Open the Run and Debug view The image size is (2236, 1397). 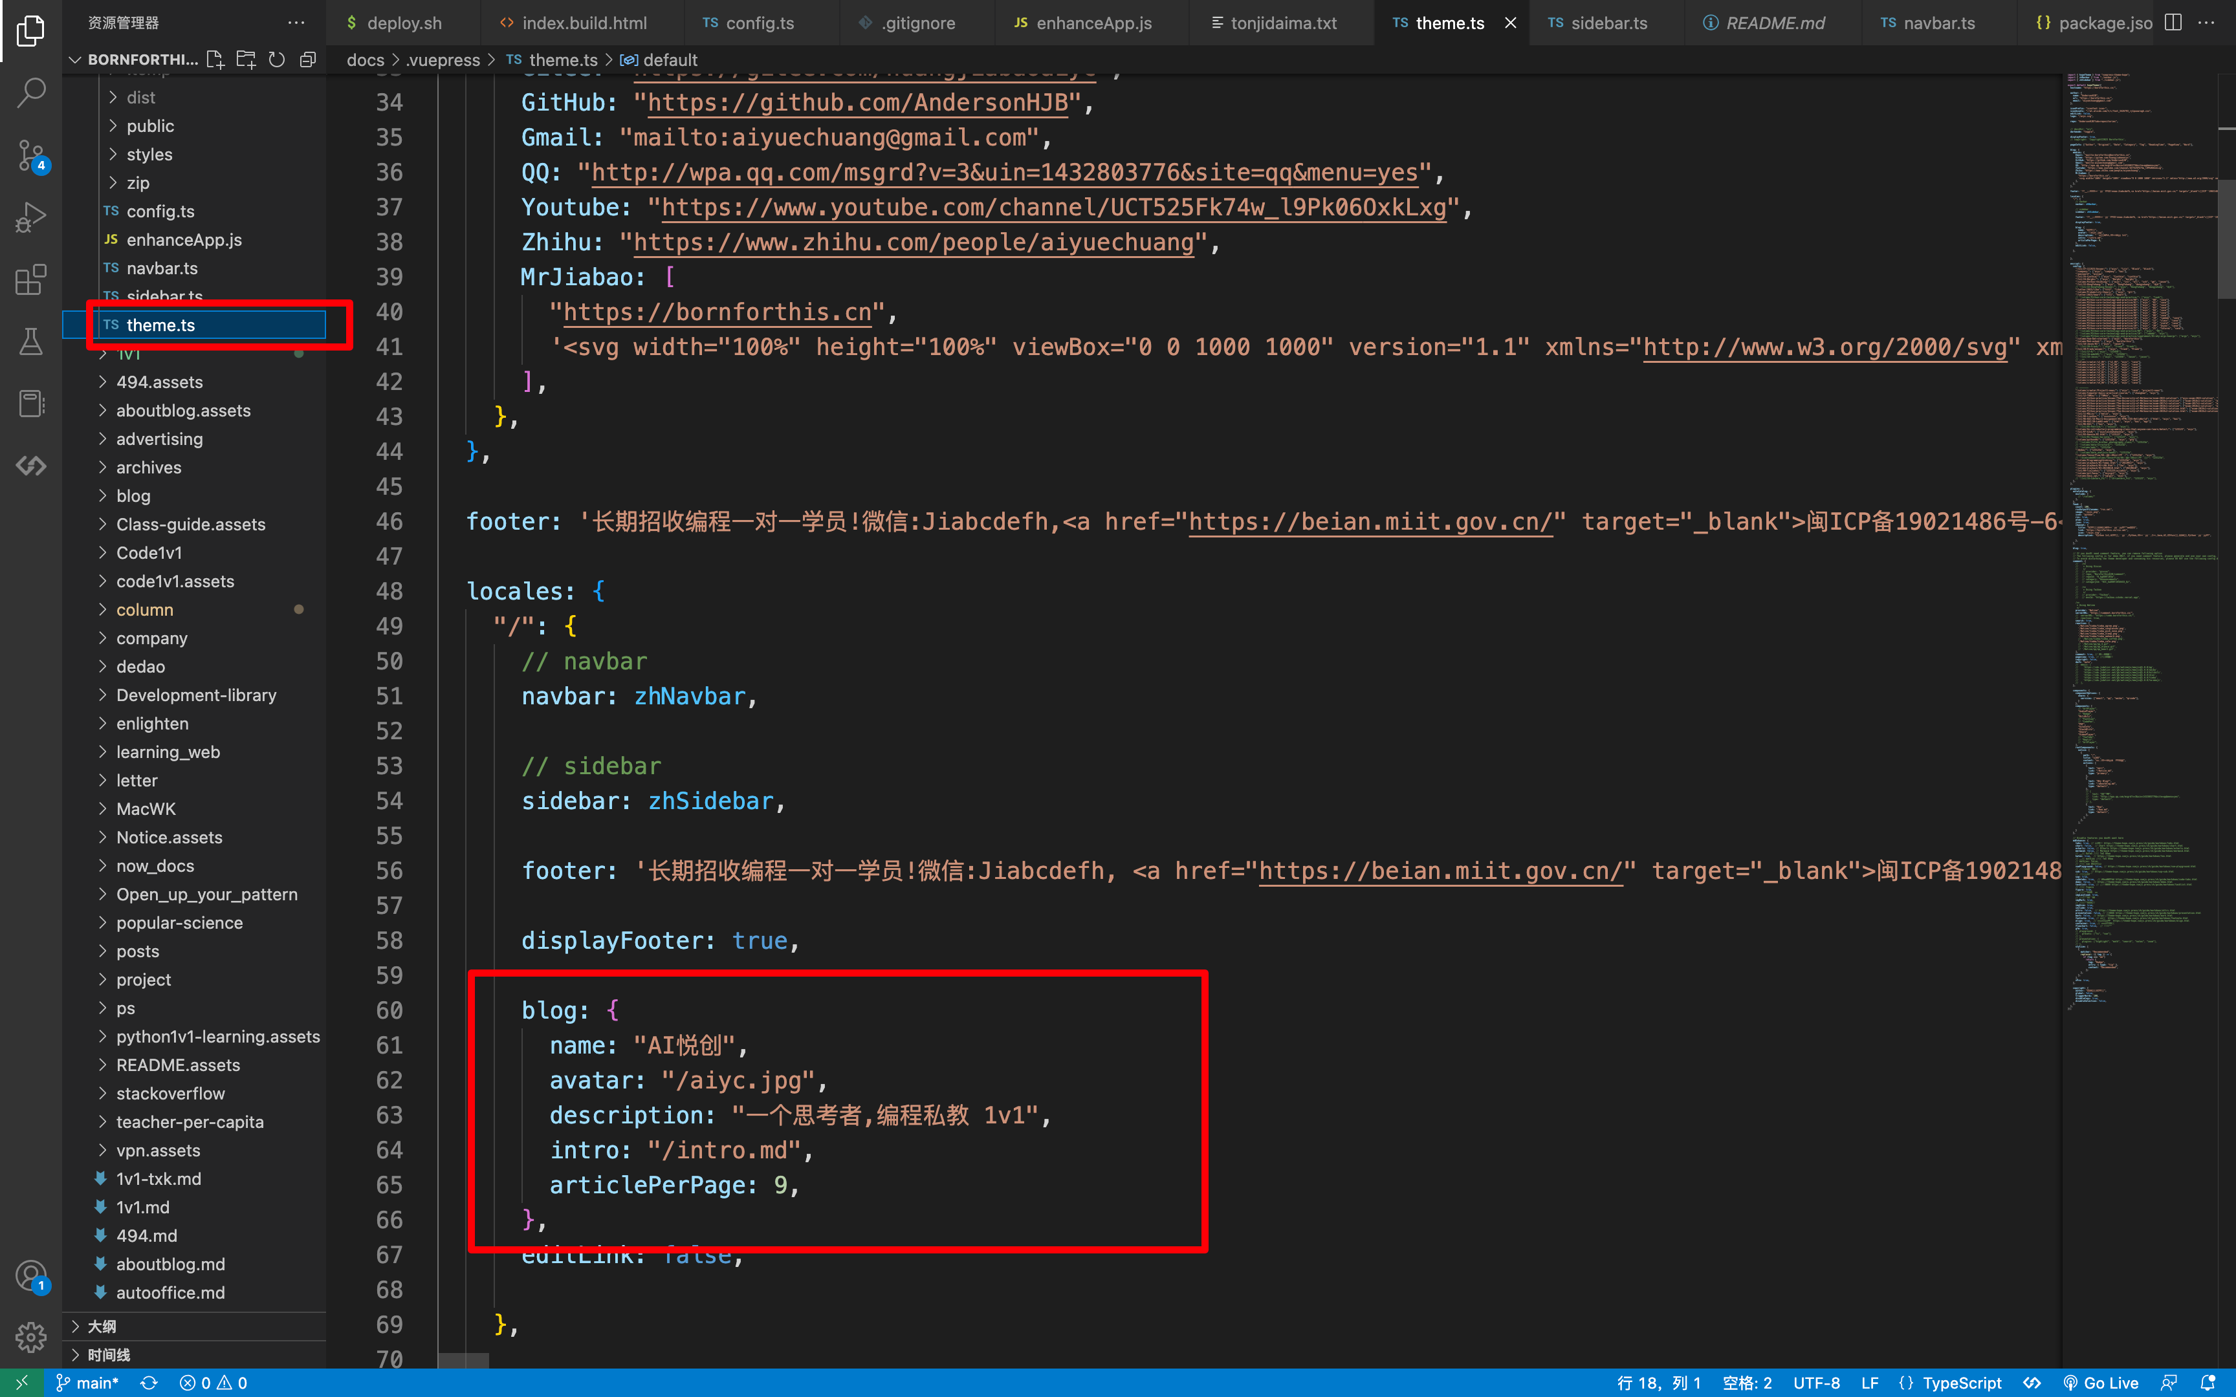coord(30,217)
